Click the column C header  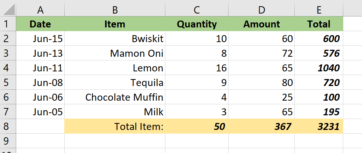(x=197, y=10)
